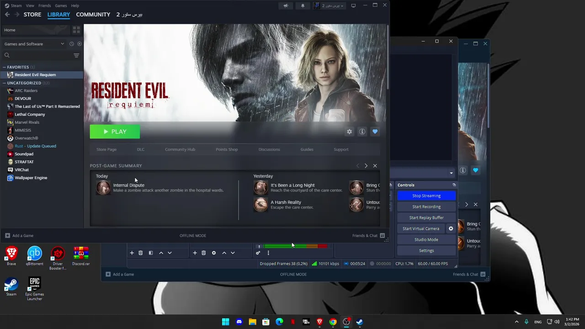Play Resident Evil Requiem
This screenshot has width=585, height=329.
coord(115,132)
